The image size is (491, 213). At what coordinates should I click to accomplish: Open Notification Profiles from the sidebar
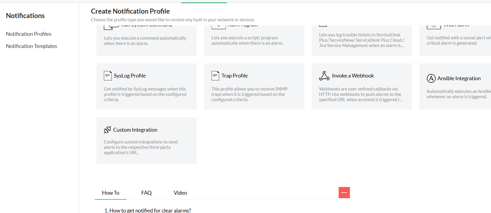[28, 34]
